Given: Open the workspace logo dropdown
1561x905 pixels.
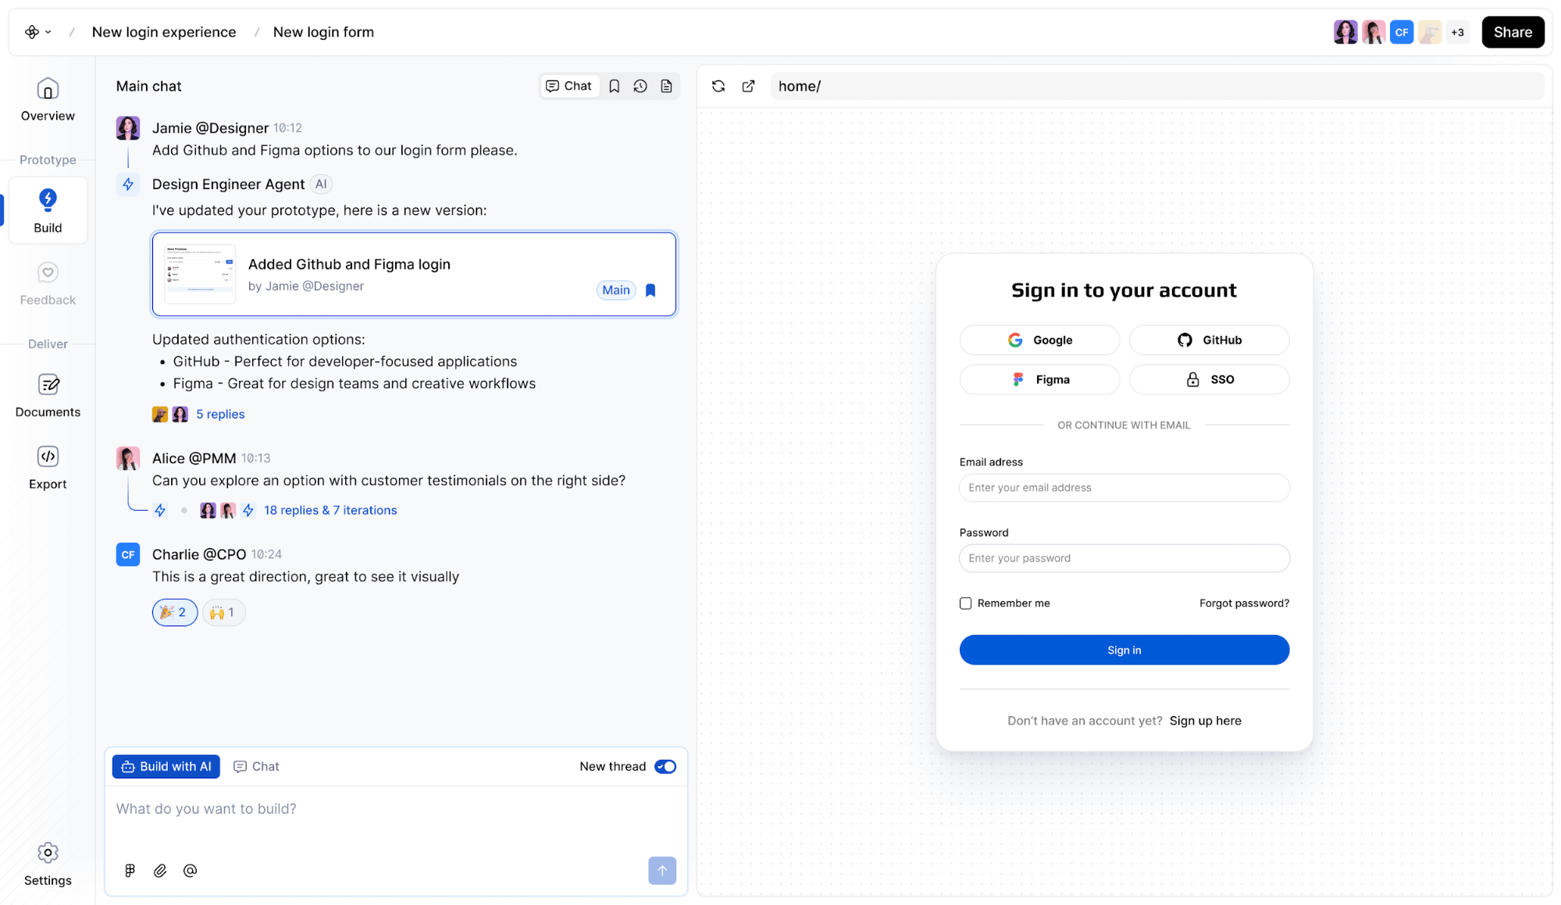Looking at the screenshot, I should [x=37, y=32].
